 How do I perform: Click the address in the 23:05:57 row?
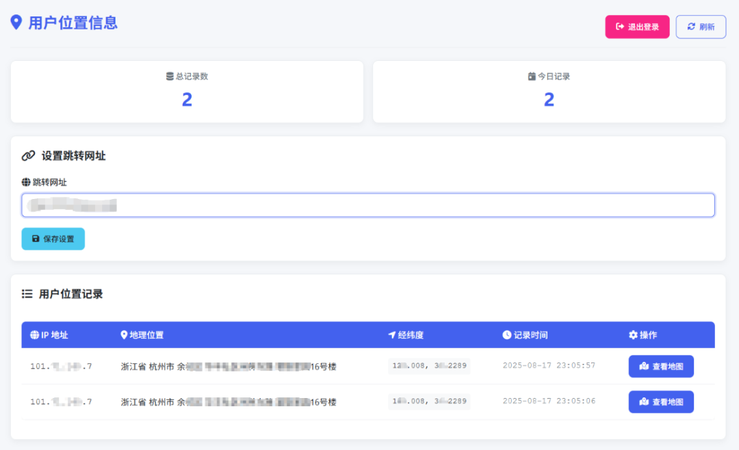click(x=229, y=367)
